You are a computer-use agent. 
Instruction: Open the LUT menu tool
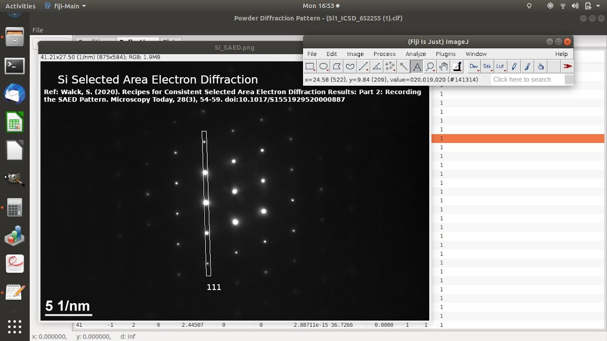(x=500, y=67)
